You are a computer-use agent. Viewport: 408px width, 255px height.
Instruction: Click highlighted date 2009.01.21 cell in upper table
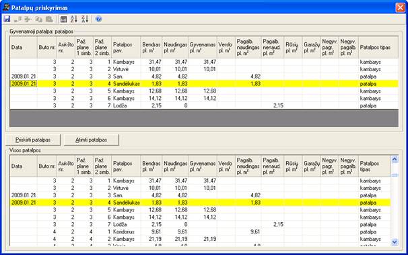[24, 84]
